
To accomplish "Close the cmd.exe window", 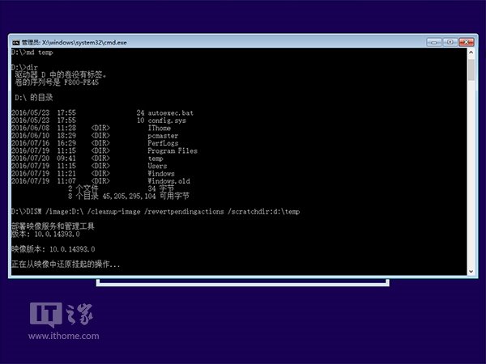I will pyautogui.click(x=467, y=42).
